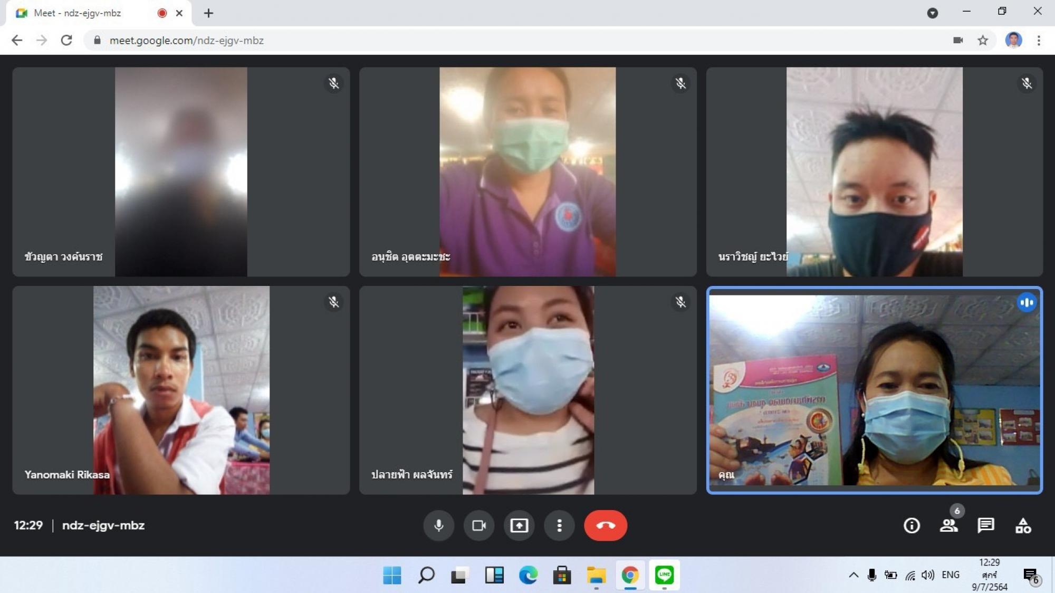This screenshot has width=1055, height=593.
Task: Expand the hidden system tray icons chevron
Action: click(853, 575)
